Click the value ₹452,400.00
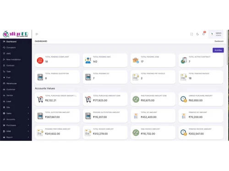 [148, 117]
